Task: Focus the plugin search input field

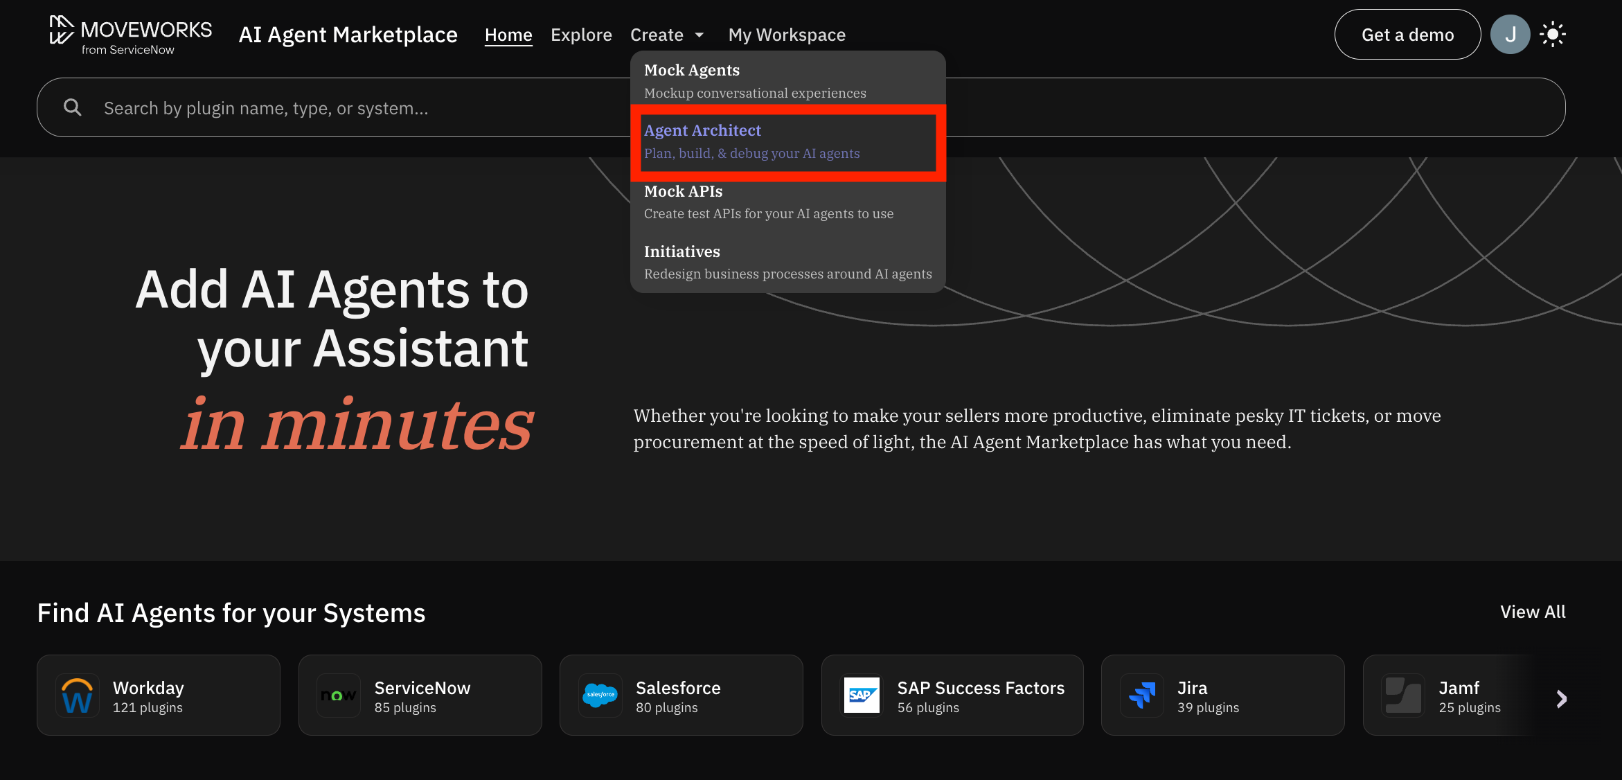Action: 346,108
